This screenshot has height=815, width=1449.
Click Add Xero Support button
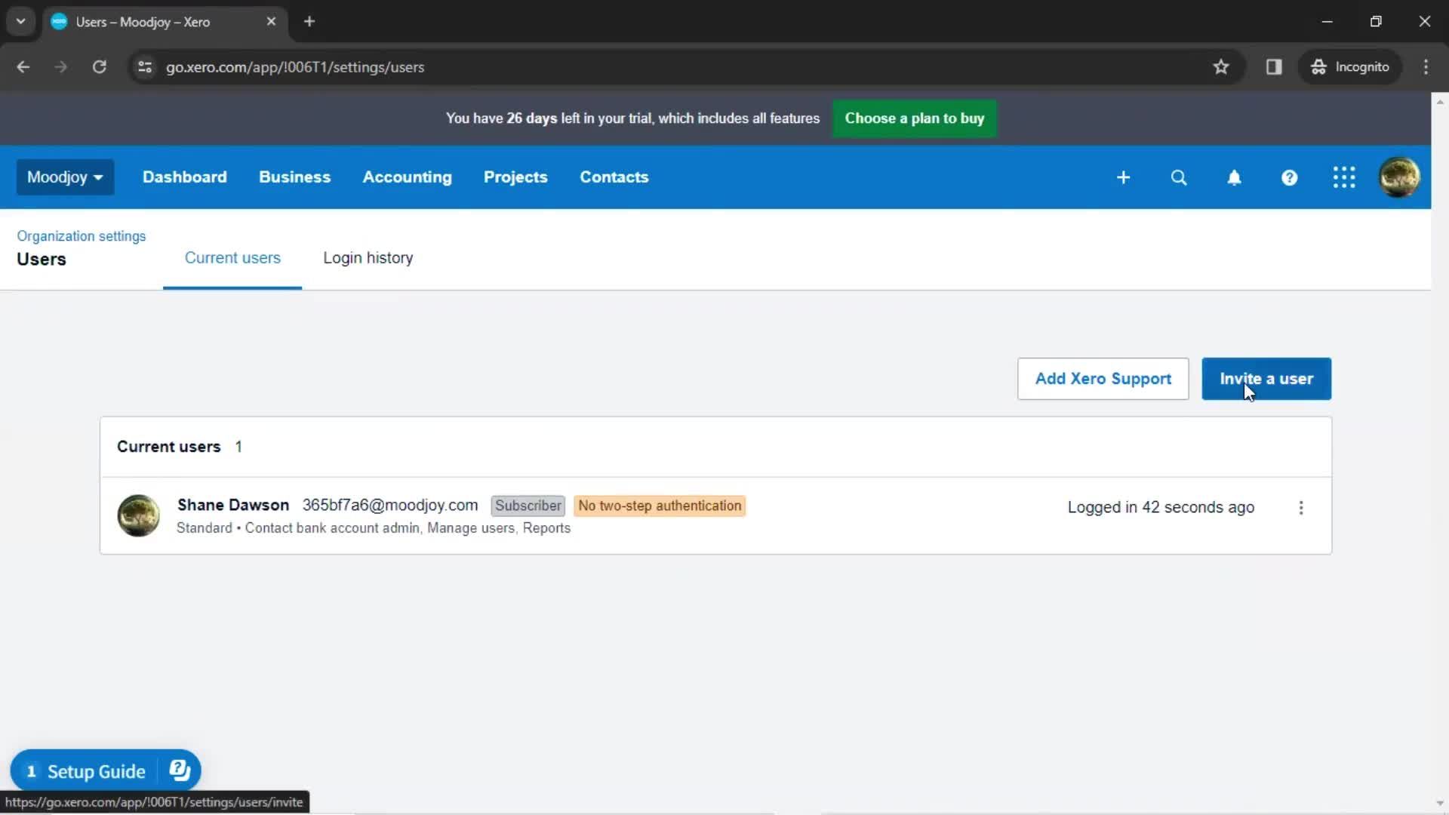click(x=1103, y=379)
